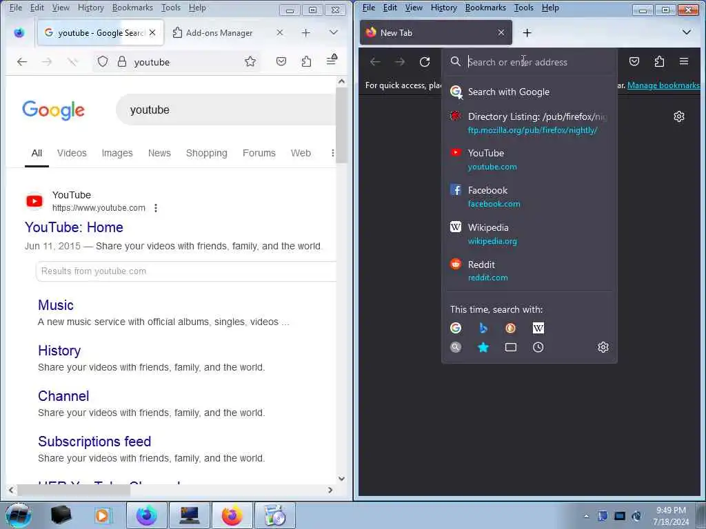Click the Google search box containing youtube

pos(226,110)
